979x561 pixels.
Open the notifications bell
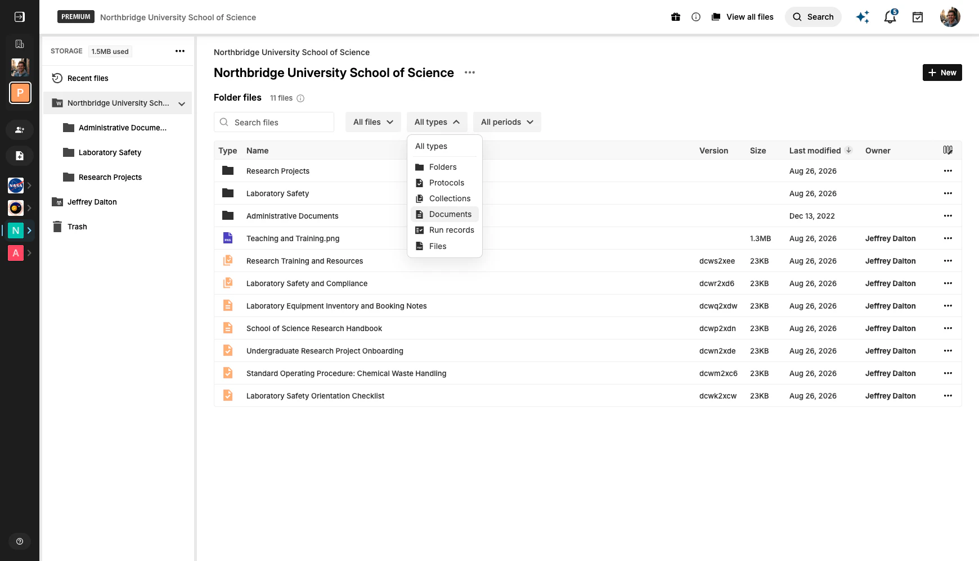click(890, 17)
